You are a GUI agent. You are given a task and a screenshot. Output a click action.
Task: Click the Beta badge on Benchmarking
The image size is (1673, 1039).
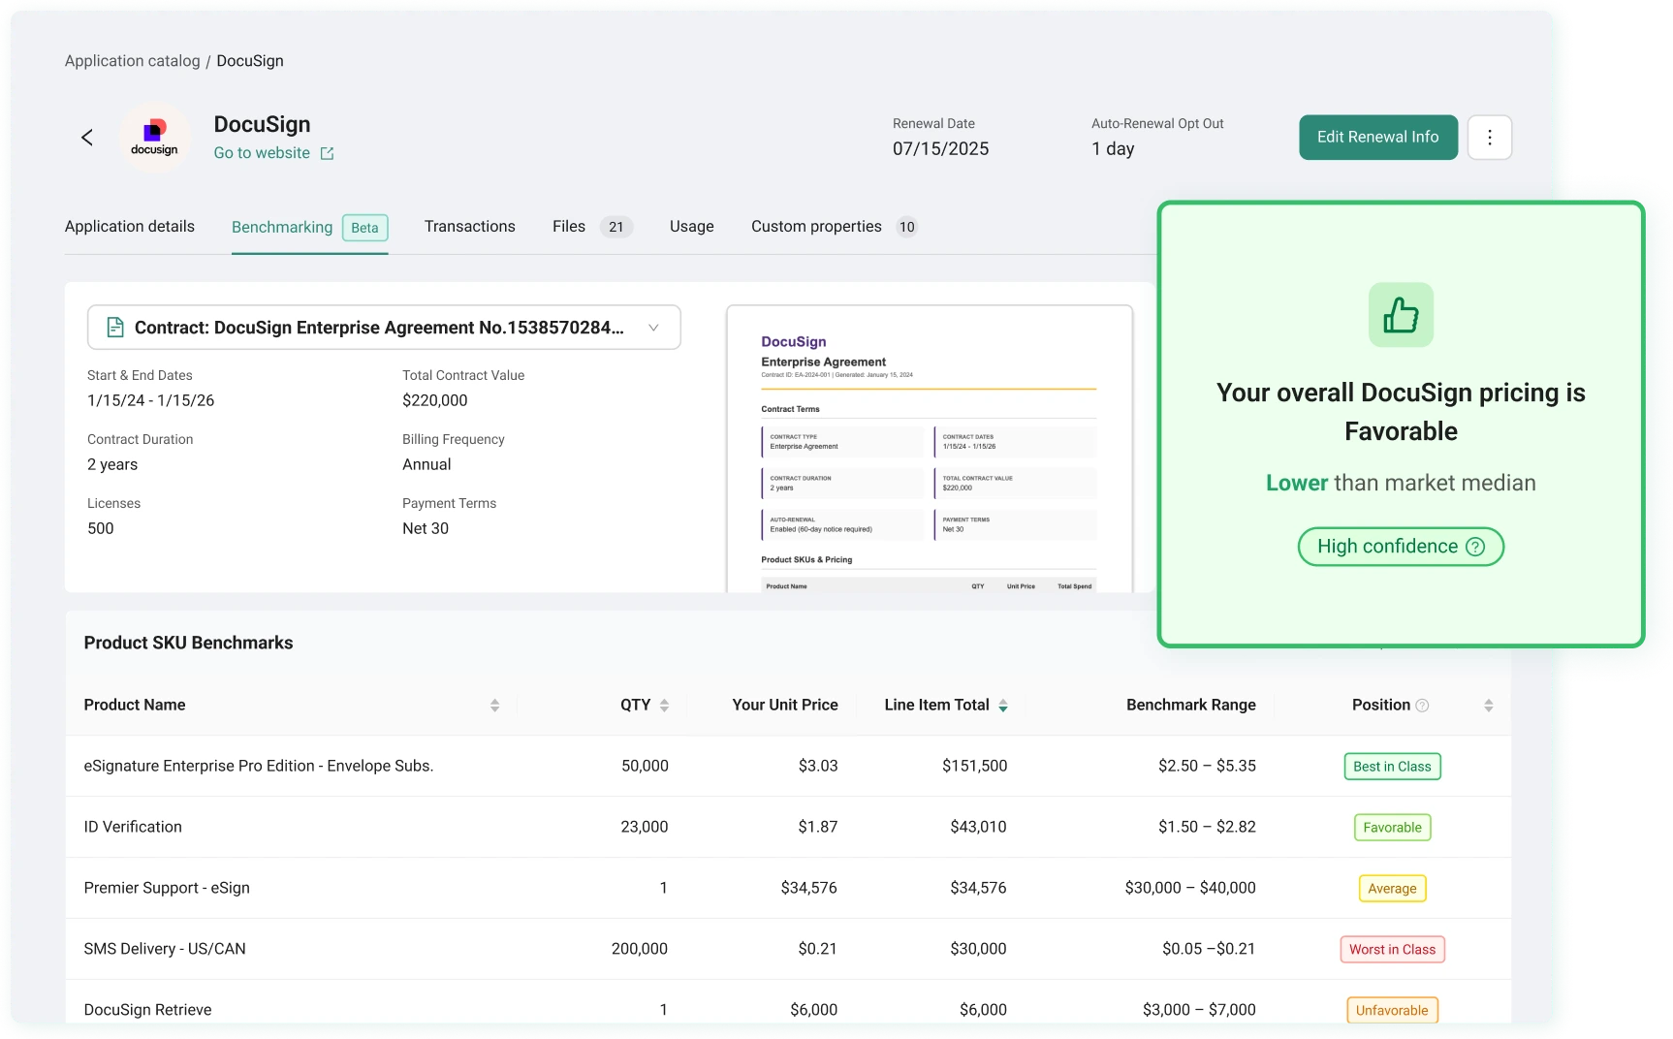[x=364, y=228]
